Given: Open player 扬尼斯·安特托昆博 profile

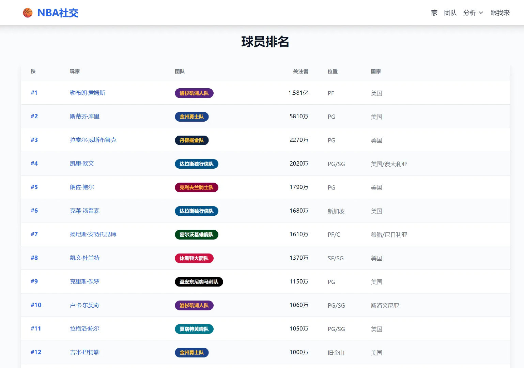Looking at the screenshot, I should point(93,234).
